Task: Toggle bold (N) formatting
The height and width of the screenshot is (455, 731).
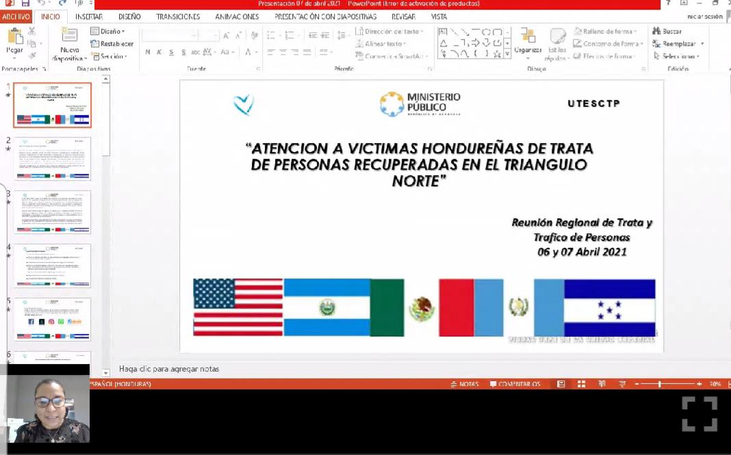Action: [148, 52]
